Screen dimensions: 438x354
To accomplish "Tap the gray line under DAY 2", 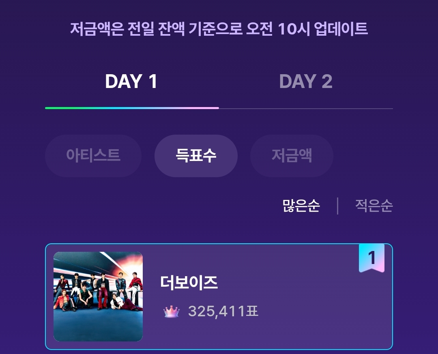I will [306, 109].
